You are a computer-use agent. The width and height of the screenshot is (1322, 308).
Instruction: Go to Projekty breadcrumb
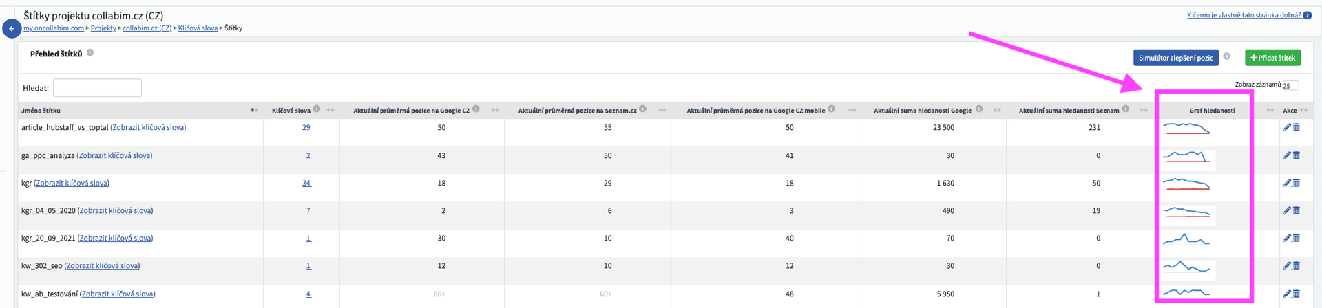[x=103, y=28]
